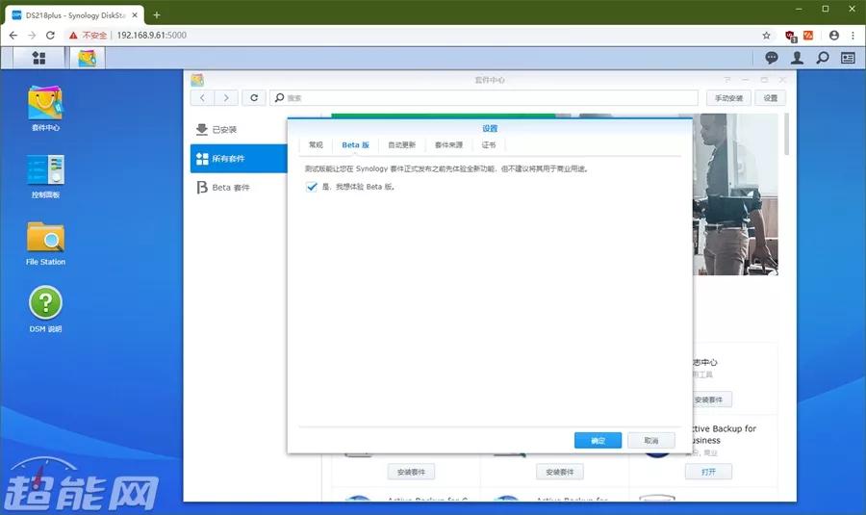Select Beta 套件 in the sidebar

239,188
